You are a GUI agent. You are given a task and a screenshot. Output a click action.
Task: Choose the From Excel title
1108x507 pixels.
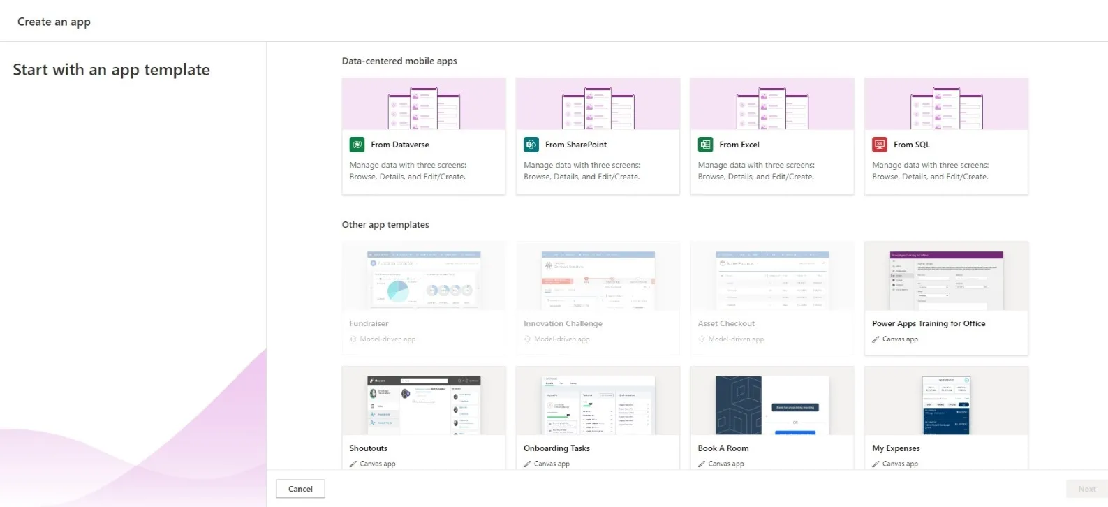739,145
